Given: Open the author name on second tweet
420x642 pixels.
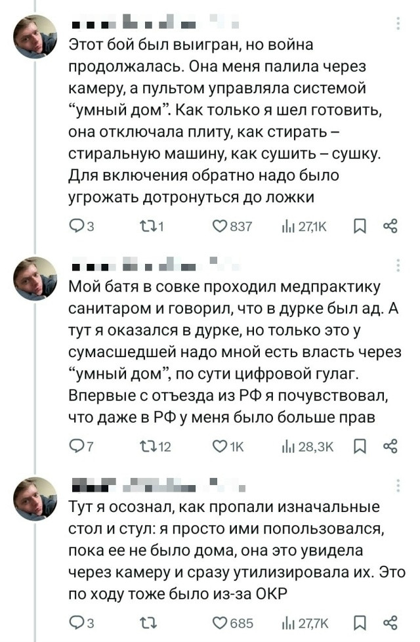Looking at the screenshot, I should [x=131, y=267].
